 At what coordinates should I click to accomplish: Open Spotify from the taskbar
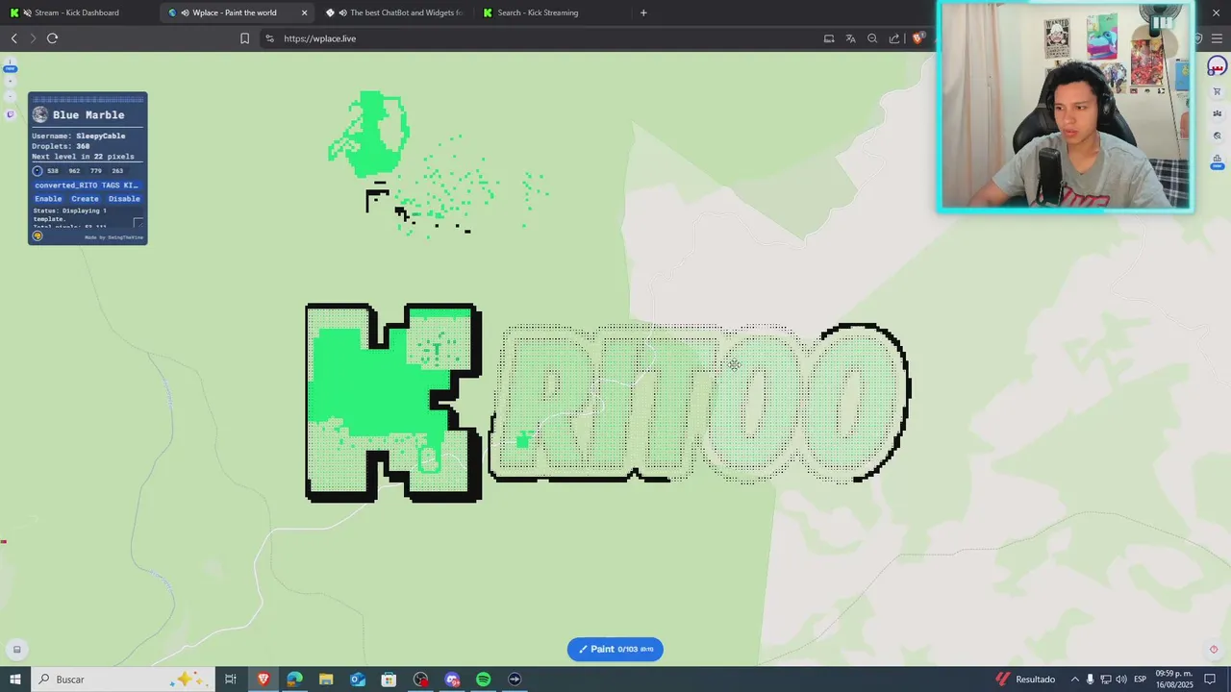[483, 680]
